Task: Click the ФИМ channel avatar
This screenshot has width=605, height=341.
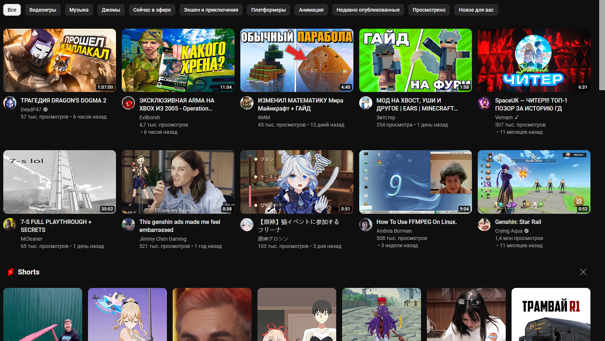Action: pyautogui.click(x=247, y=103)
